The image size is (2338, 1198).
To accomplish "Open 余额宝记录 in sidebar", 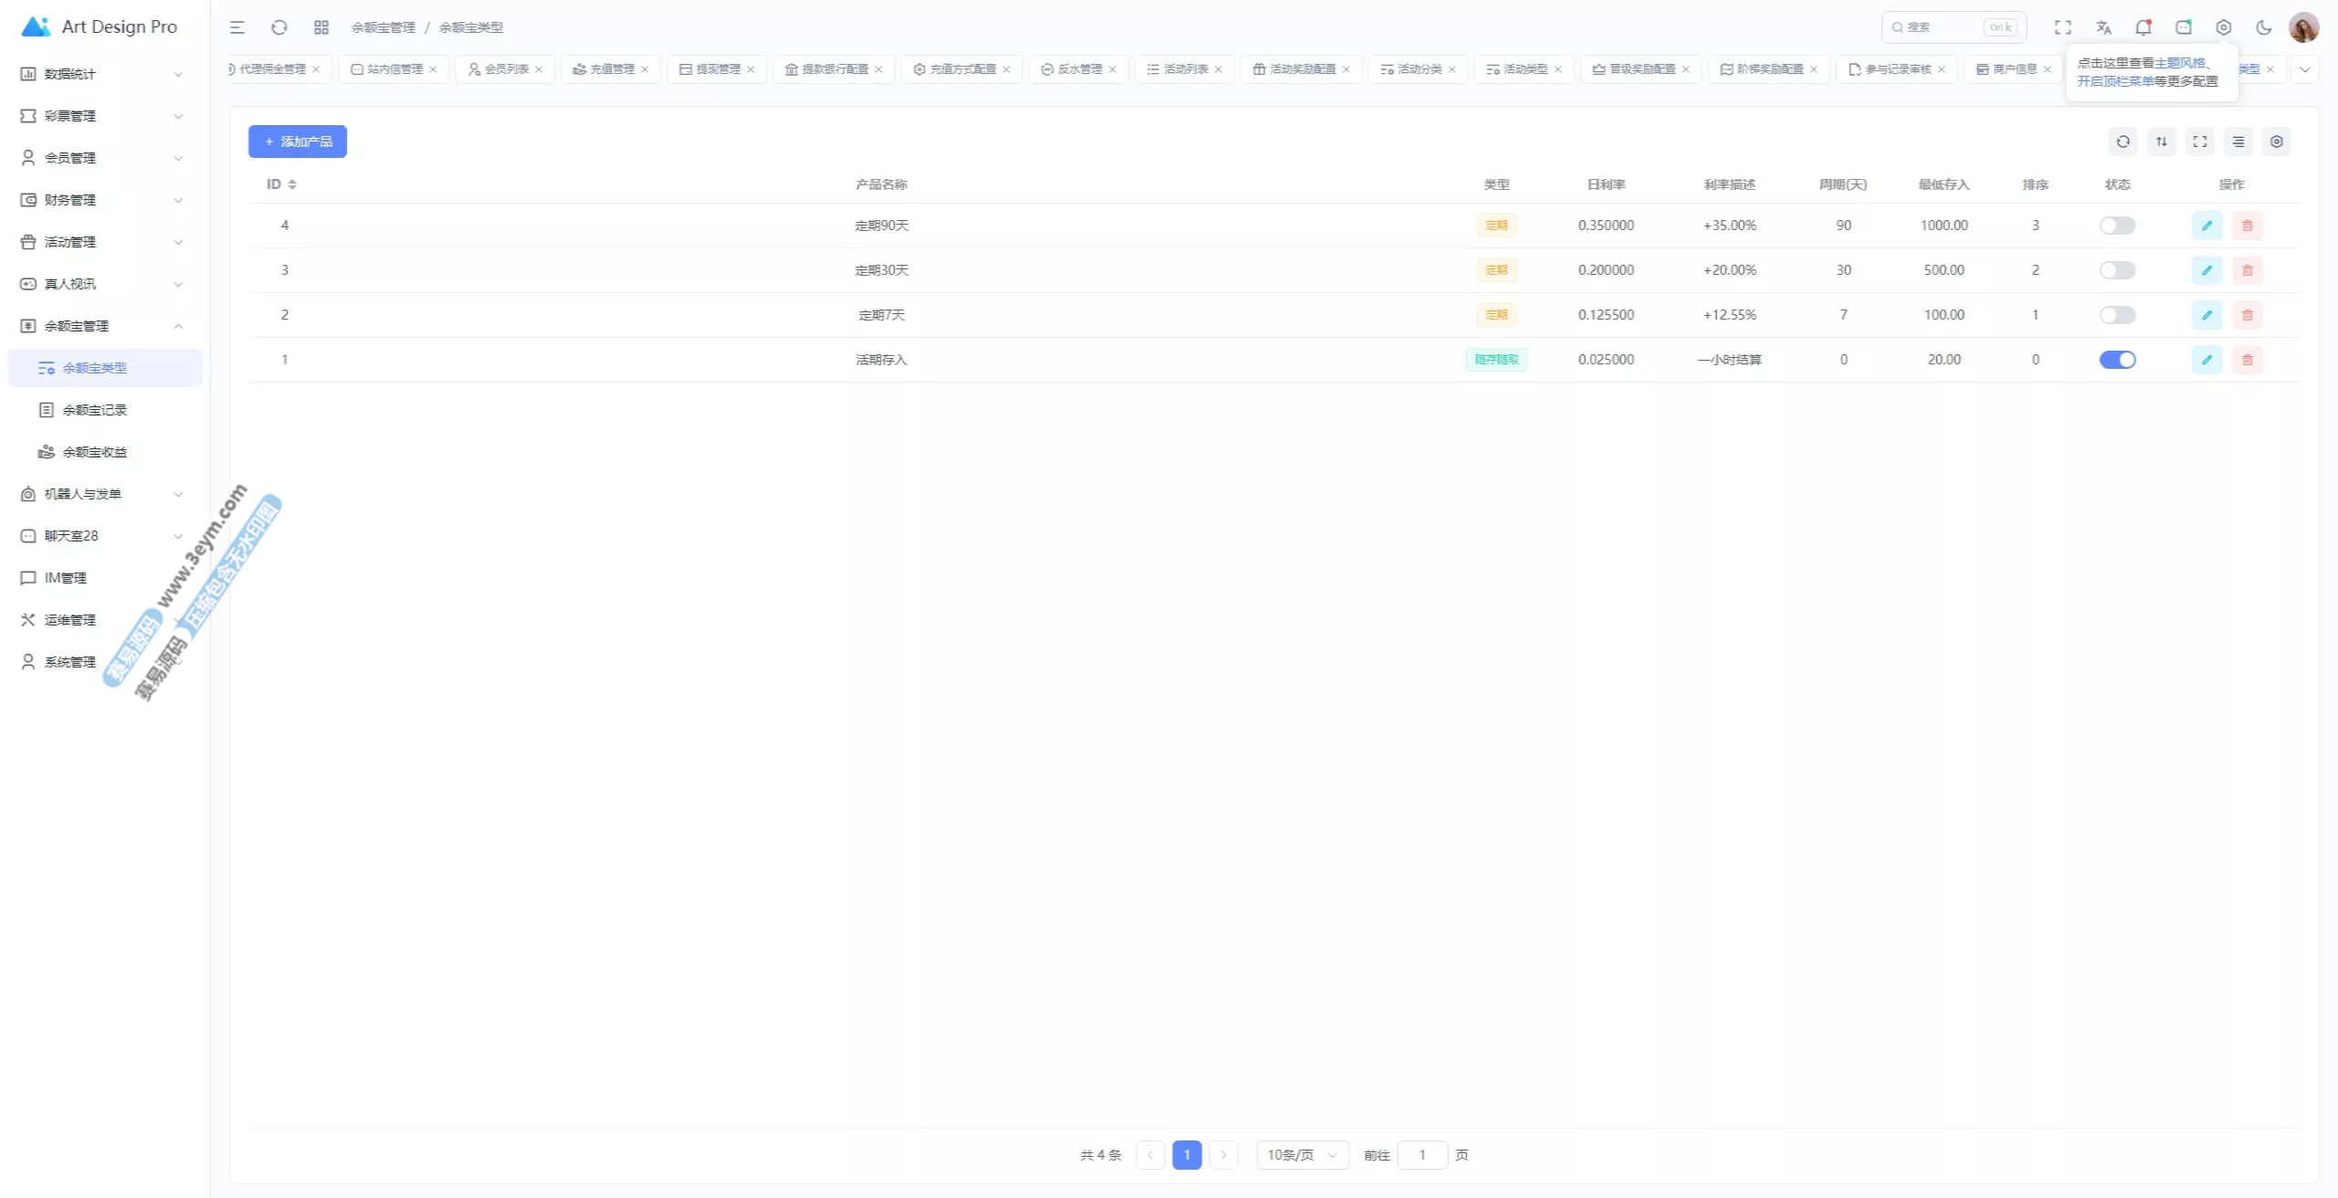I will (95, 410).
